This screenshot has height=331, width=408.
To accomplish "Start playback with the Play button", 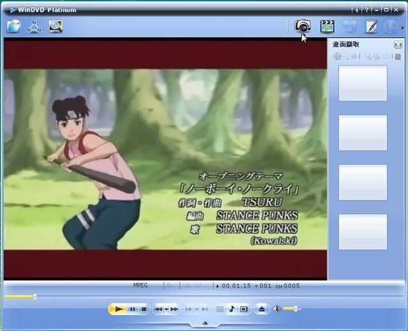I will 119,309.
